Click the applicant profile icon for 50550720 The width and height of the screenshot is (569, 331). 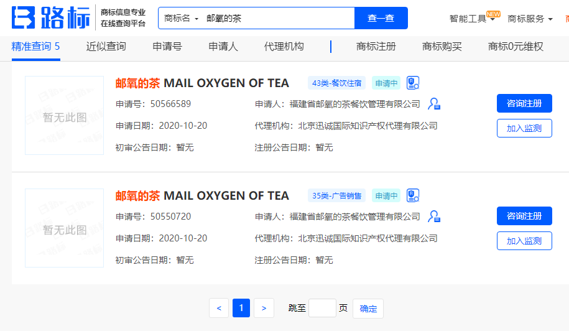tap(434, 217)
